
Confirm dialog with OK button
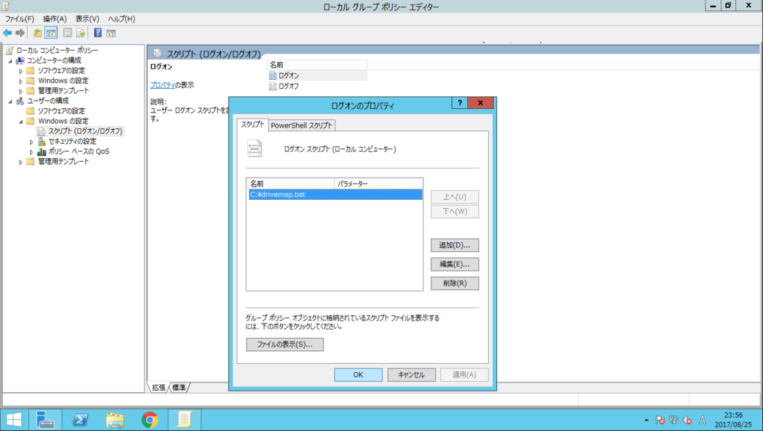click(x=358, y=374)
